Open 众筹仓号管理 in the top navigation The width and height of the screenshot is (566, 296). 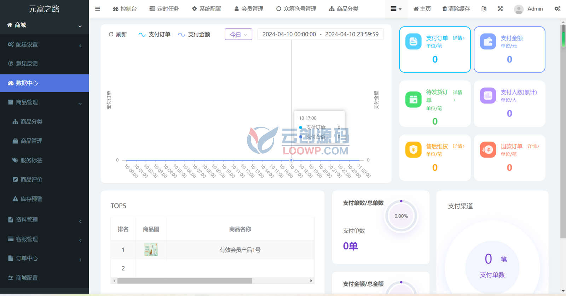pos(296,9)
